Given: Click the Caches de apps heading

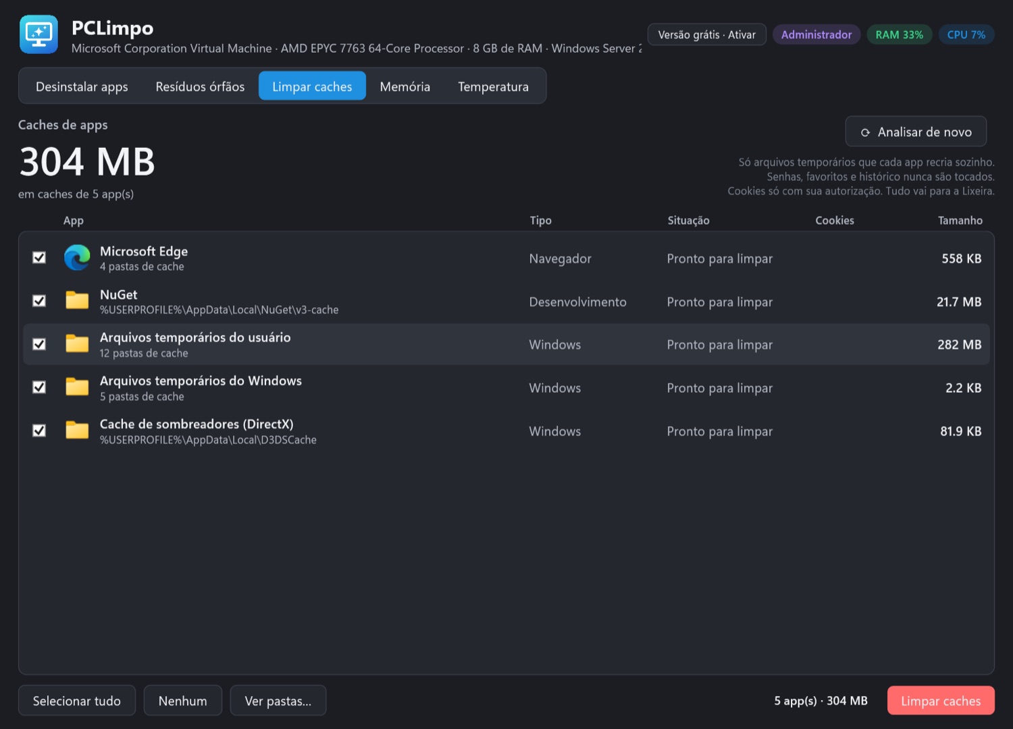Looking at the screenshot, I should click(63, 125).
